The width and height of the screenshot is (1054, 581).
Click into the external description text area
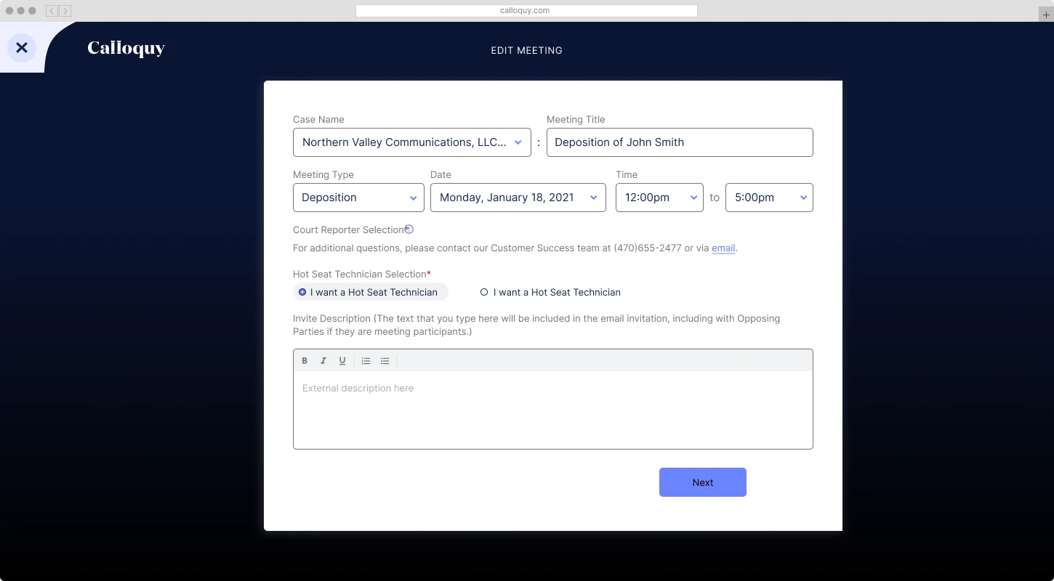(553, 410)
